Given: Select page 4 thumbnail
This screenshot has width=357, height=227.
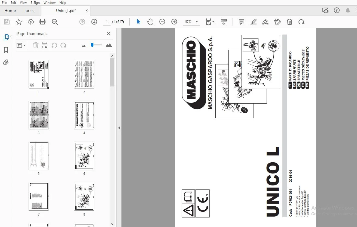Looking at the screenshot, I should (x=84, y=115).
